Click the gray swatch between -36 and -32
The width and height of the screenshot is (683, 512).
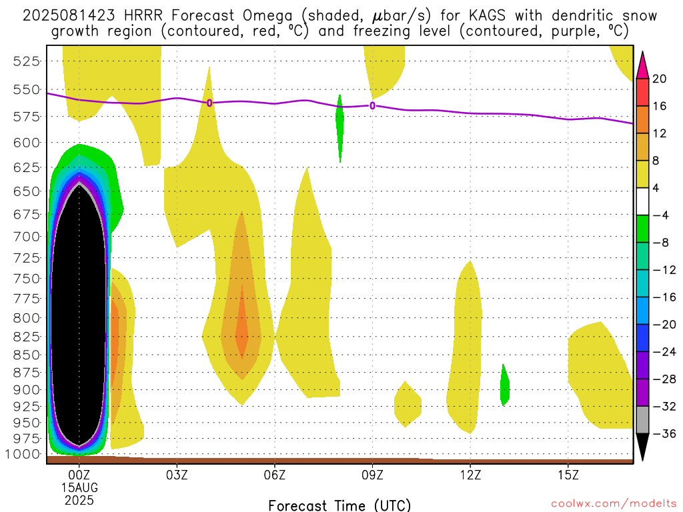[x=642, y=420]
